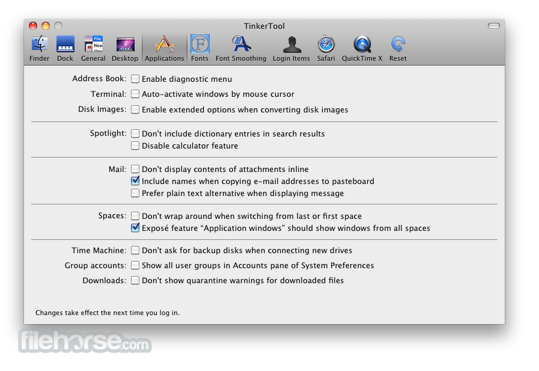The image size is (539, 371).
Task: Click the Spotlight: label
Action: pos(108,133)
